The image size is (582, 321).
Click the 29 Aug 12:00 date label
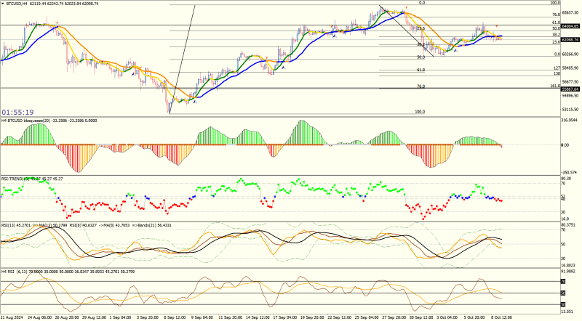click(94, 317)
